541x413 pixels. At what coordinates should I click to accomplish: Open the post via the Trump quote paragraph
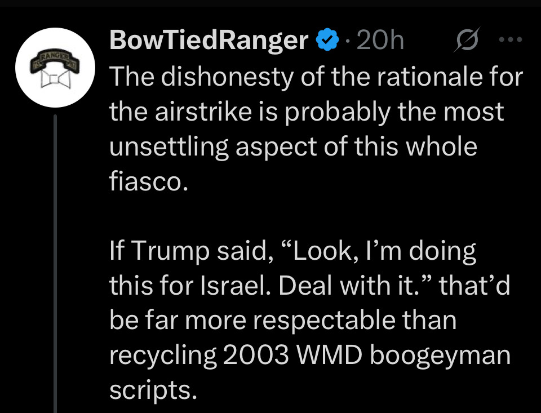[310, 320]
